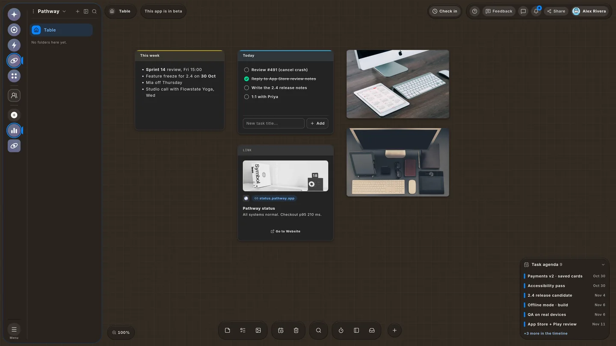This screenshot has height=346, width=616.
Task: Collapse the Task agenda panel chevron
Action: point(603,265)
